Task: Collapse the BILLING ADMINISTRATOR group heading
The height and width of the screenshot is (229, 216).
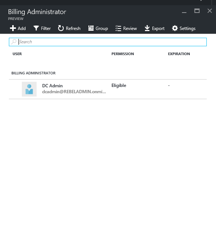Action: tap(33, 73)
